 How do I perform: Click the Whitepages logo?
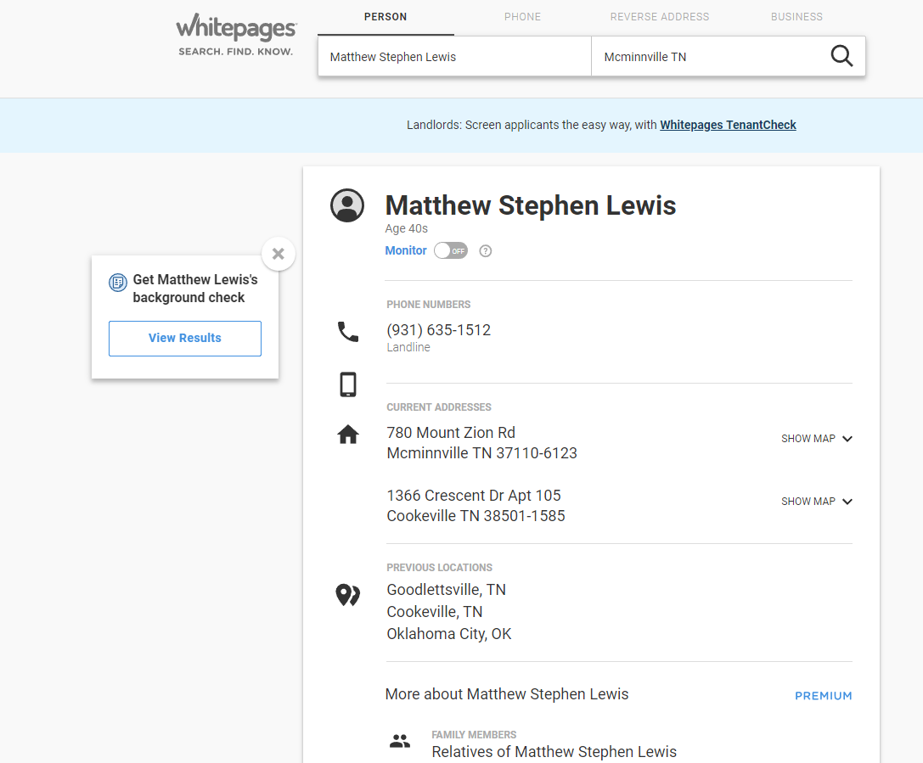[236, 35]
